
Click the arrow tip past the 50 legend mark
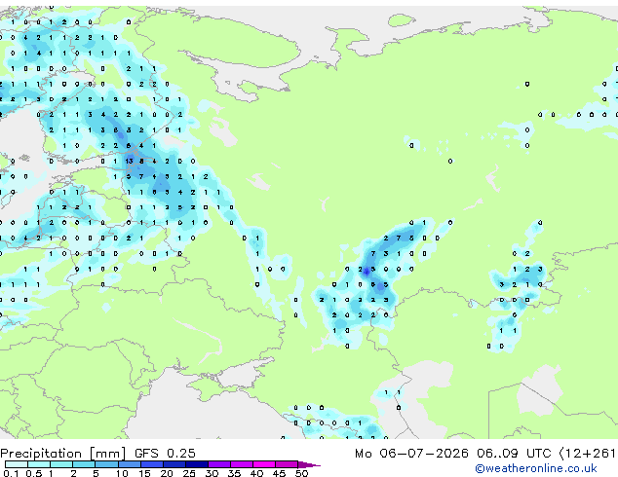point(310,464)
